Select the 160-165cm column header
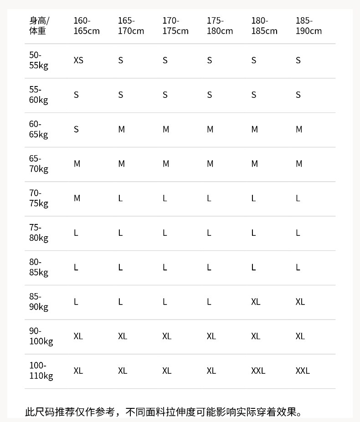 point(86,26)
